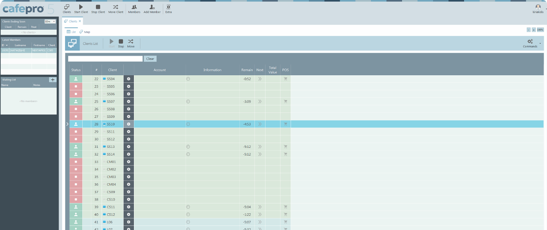This screenshot has height=230, width=547.
Task: Click the Next arrows for client SS13
Action: pos(260,147)
